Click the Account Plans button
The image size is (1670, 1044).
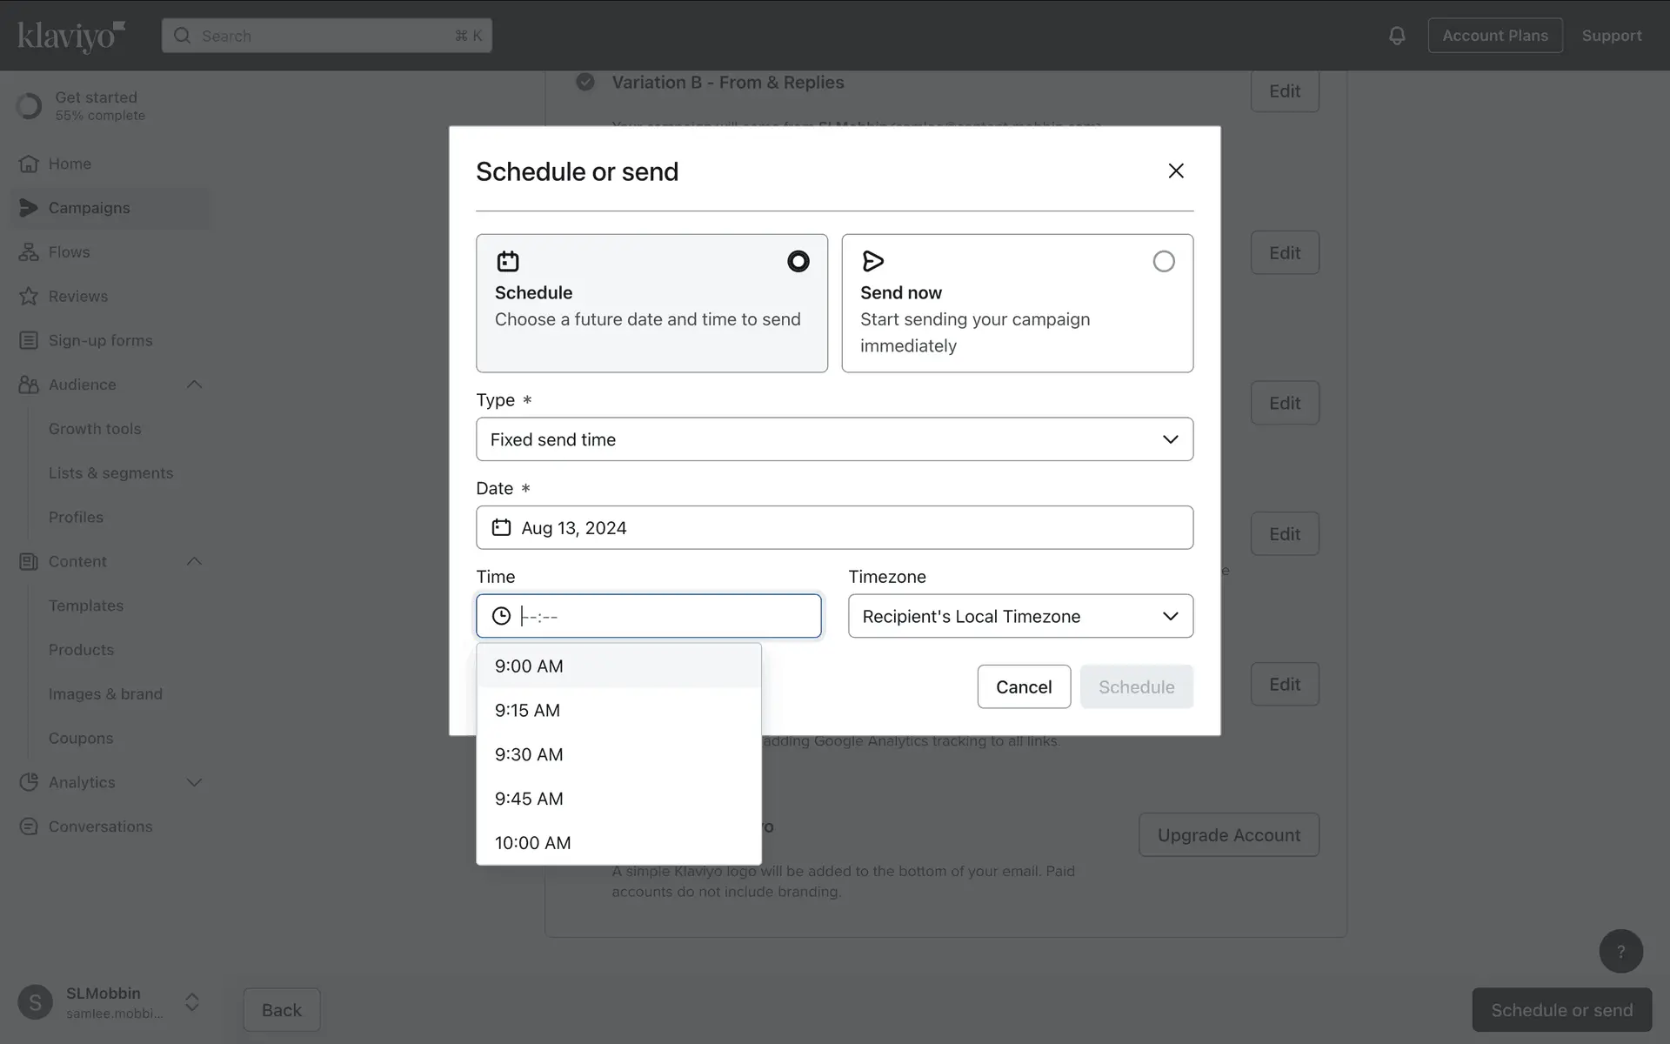1495,36
